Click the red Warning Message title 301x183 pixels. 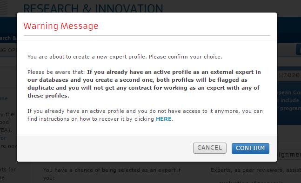click(60, 26)
